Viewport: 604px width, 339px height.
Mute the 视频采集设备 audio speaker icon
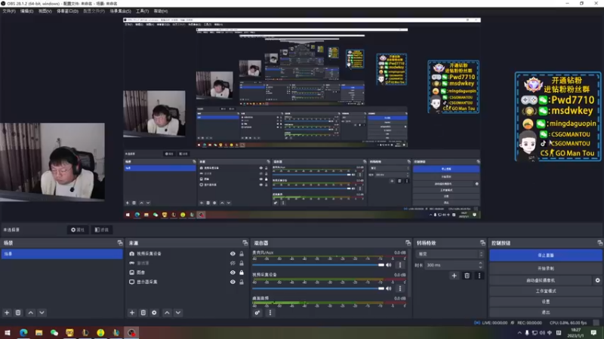point(389,289)
